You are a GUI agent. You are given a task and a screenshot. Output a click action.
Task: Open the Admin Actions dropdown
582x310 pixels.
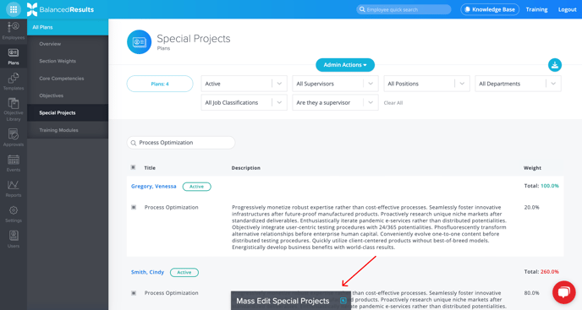tap(345, 65)
